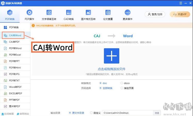Click the blue plus add-file icon
This screenshot has width=193, height=116.
(112, 56)
